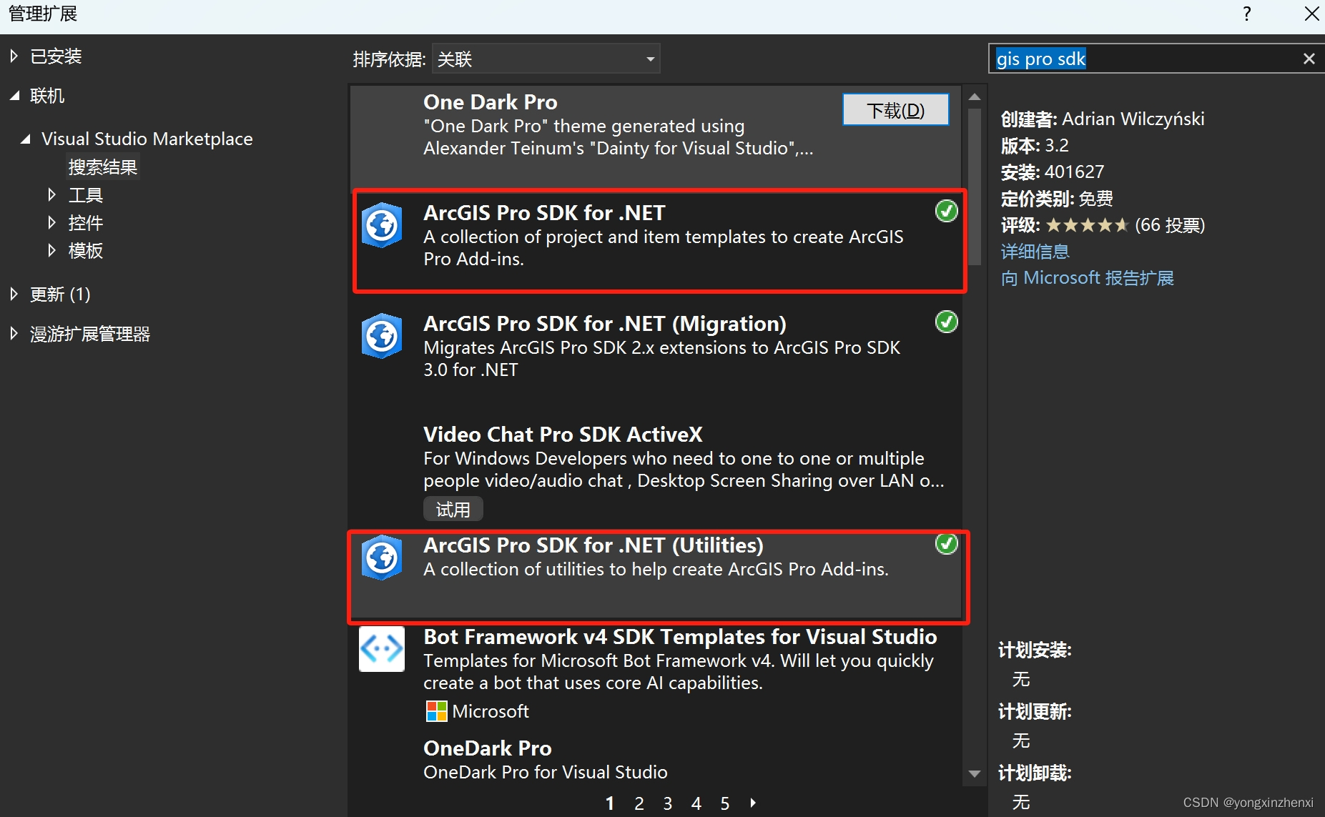Select the Bot Framework v4 SDK Templates title
Viewport: 1325px width, 817px height.
[680, 637]
